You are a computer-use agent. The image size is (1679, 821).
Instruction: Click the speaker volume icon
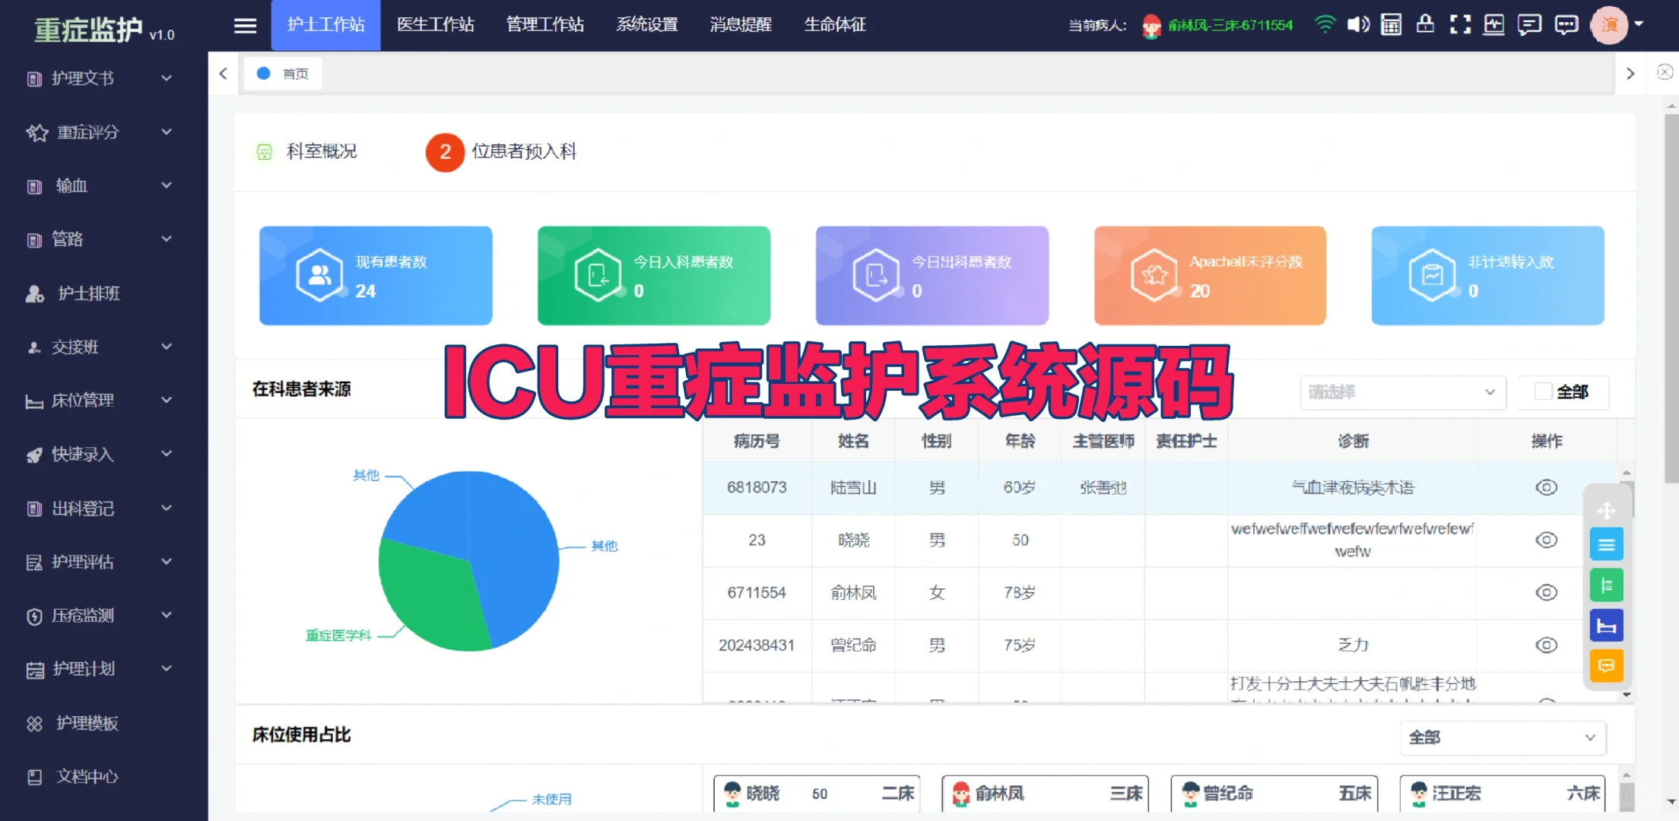(x=1358, y=24)
